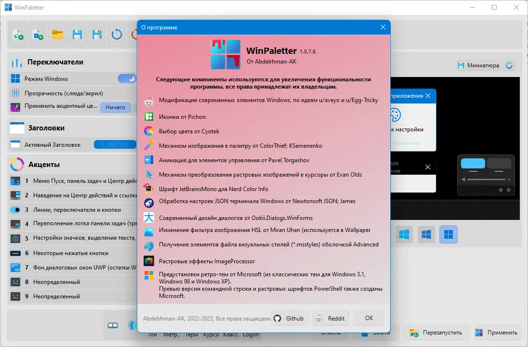This screenshot has width=528, height=347.
Task: Open the Reddit link button
Action: click(x=330, y=318)
